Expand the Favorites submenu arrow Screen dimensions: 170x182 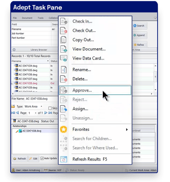127,130
